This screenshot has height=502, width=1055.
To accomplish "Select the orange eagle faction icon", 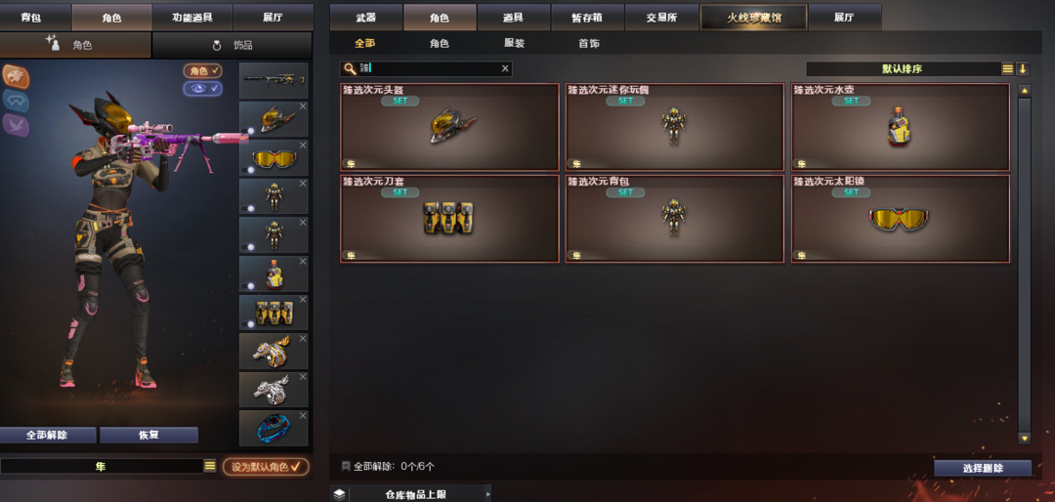I will click(x=16, y=77).
